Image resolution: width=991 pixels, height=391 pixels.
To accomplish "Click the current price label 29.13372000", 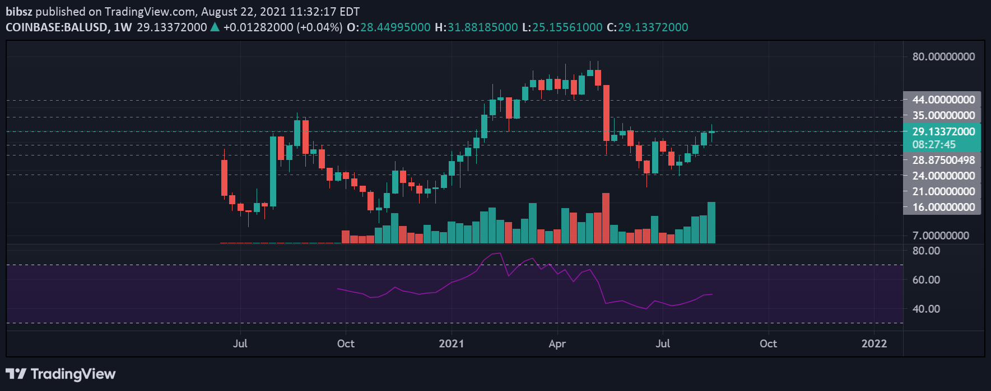I will click(943, 131).
